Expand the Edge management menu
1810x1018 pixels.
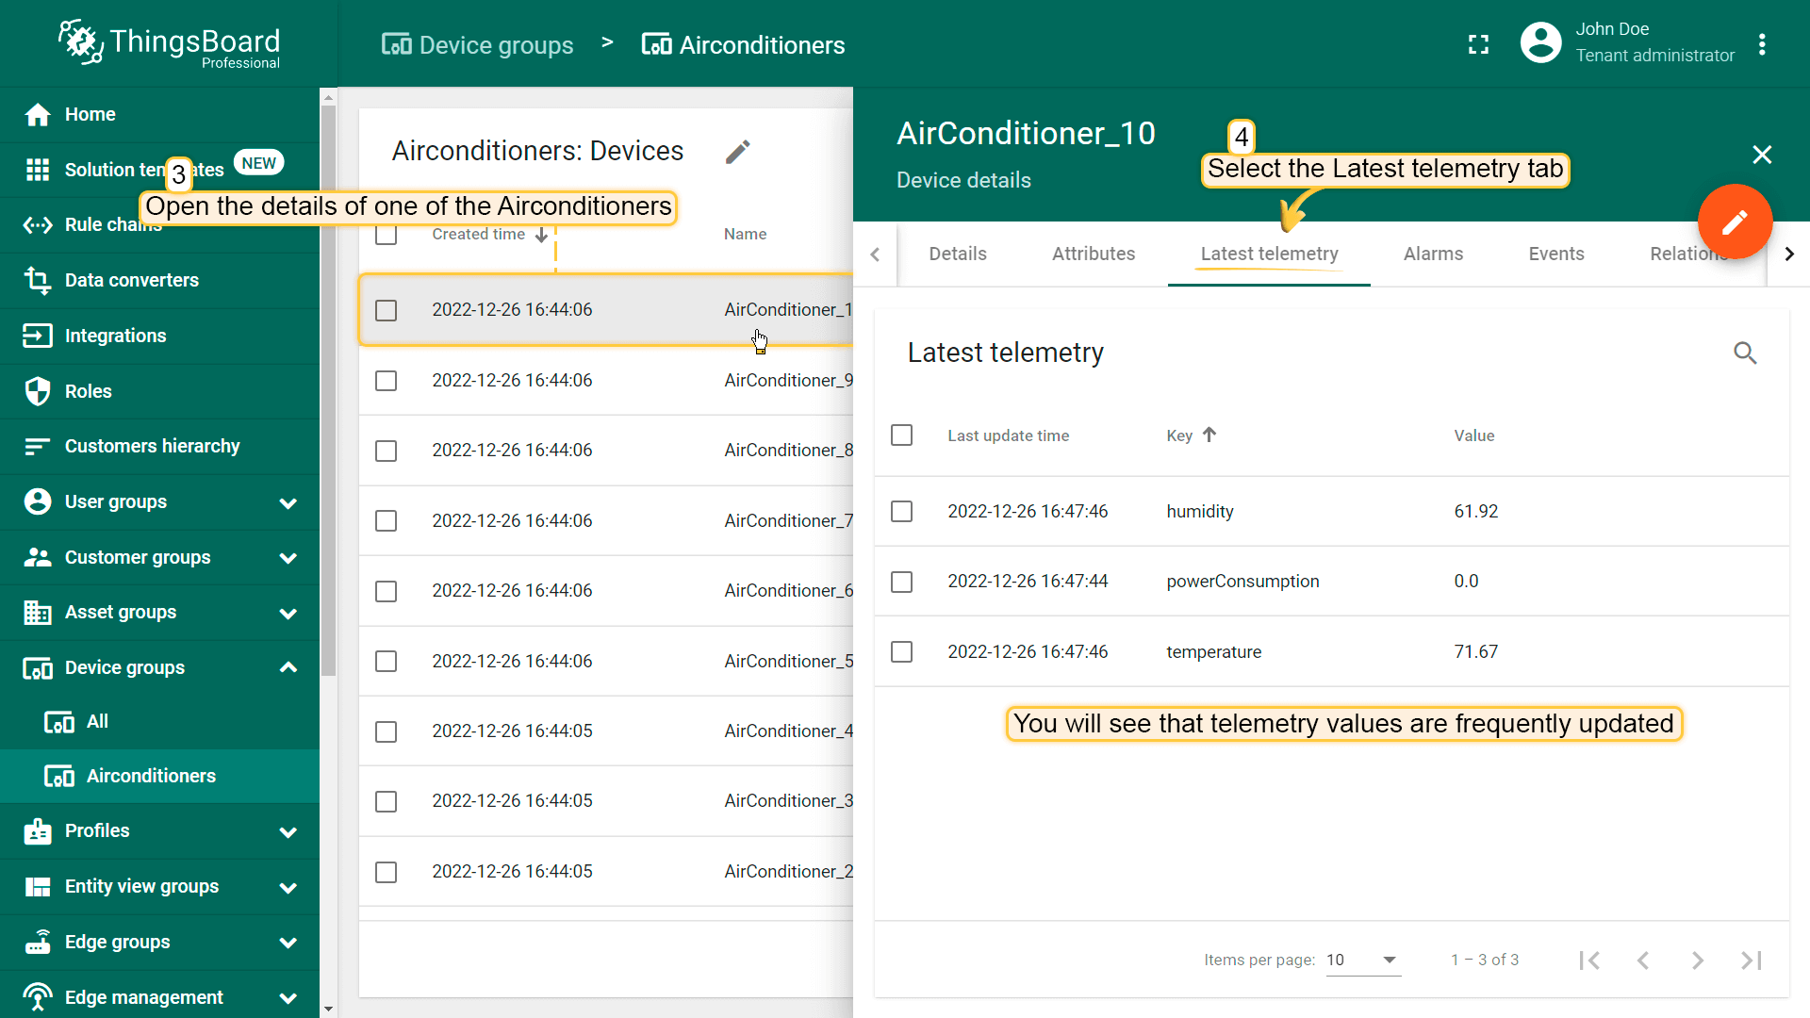(288, 998)
